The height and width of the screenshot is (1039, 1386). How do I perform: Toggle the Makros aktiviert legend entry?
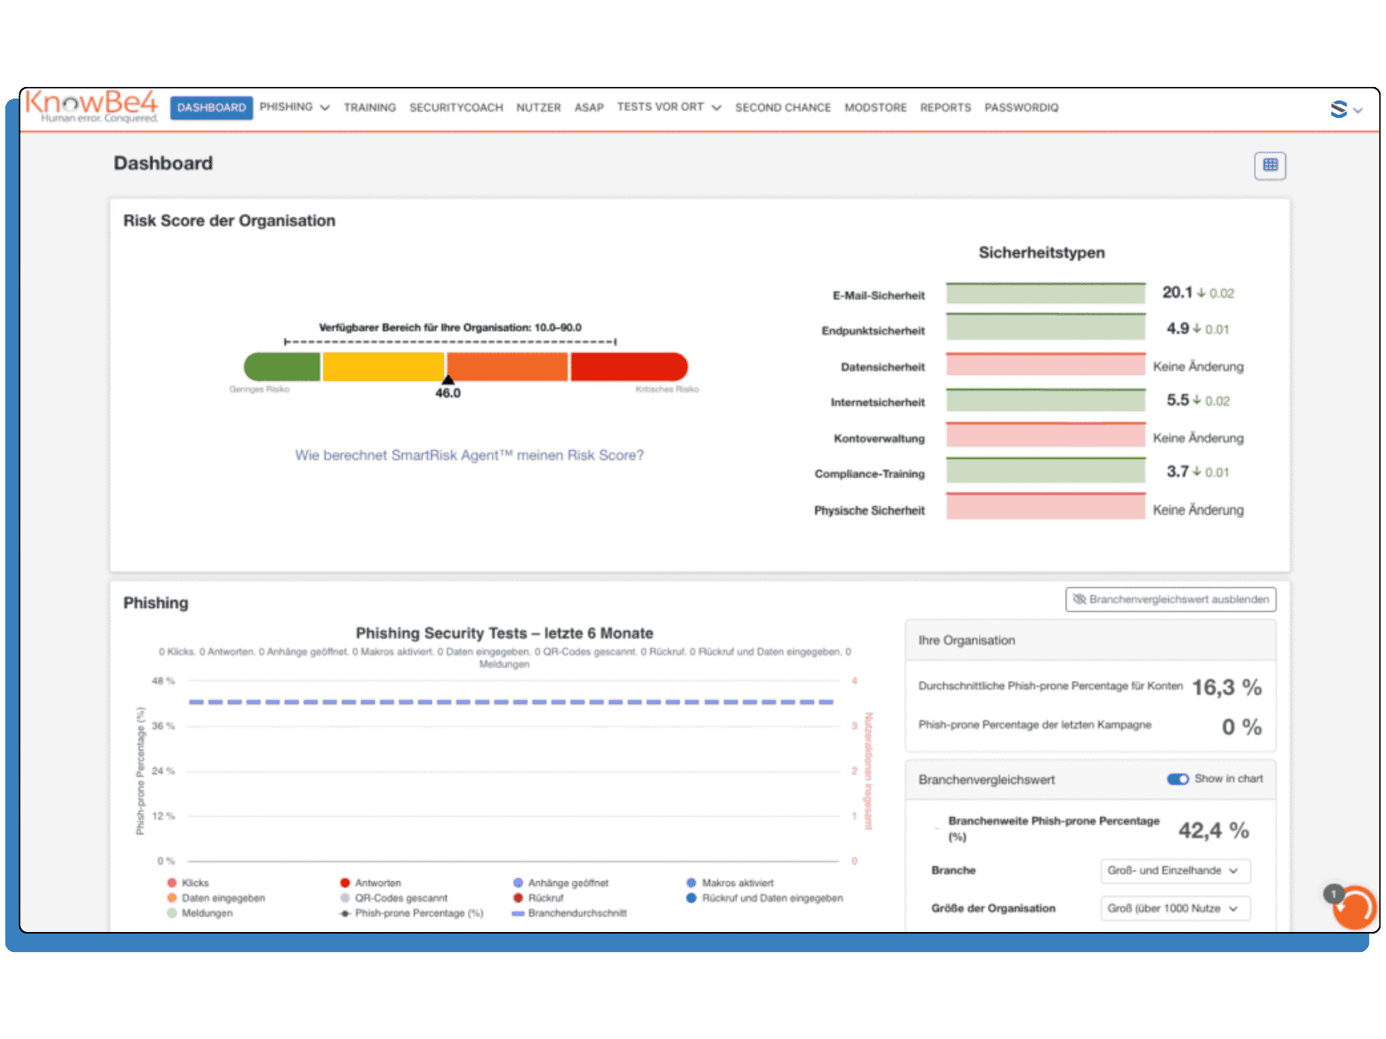pos(730,883)
